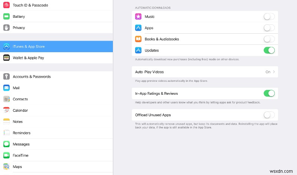Click the 'Books & Audiobooks' label
The image size is (297, 175).
(162, 39)
